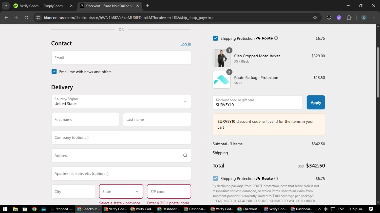Show Route info beside top Shipping Protection

276,38
